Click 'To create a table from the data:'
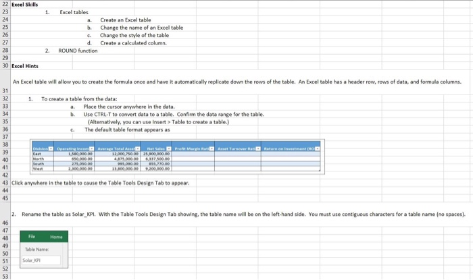Viewport: 473px width, 280px height. 79,99
